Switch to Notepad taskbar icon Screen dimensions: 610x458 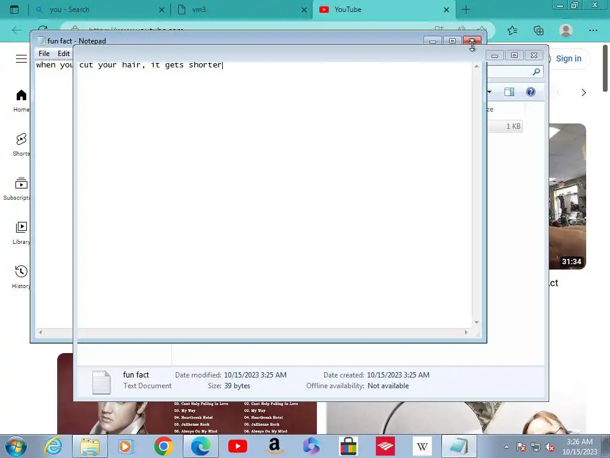(x=459, y=446)
